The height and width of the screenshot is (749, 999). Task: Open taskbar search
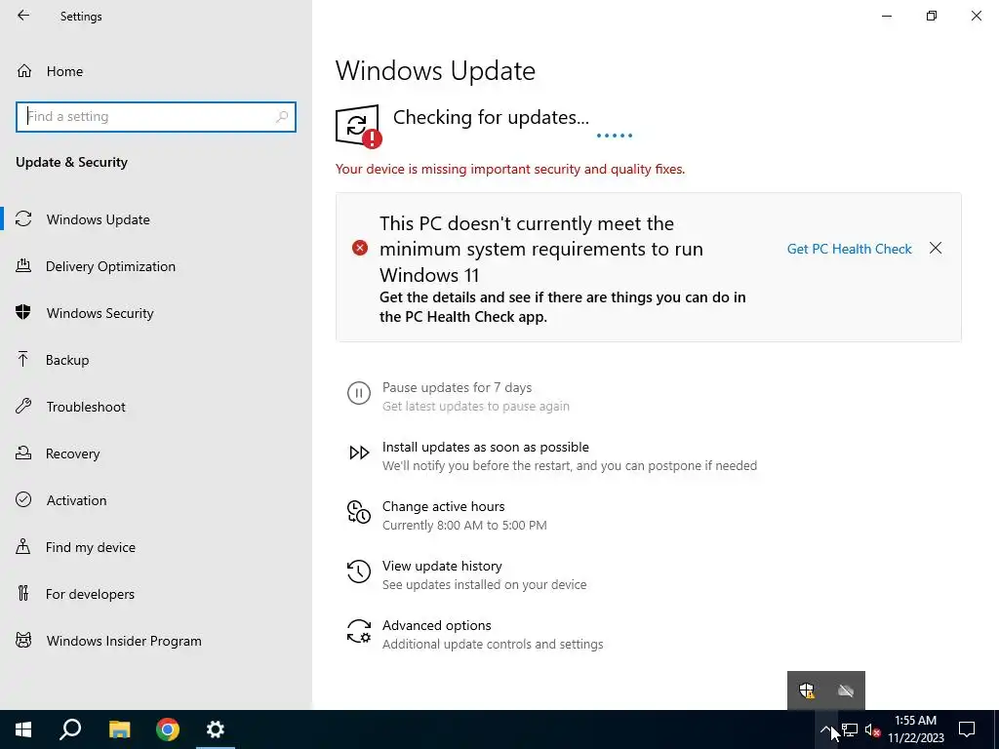pyautogui.click(x=70, y=729)
